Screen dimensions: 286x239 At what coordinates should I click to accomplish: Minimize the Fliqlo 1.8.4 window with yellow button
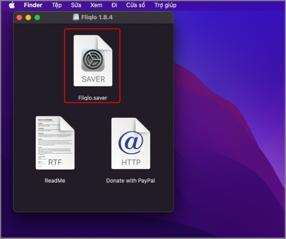pyautogui.click(x=28, y=17)
